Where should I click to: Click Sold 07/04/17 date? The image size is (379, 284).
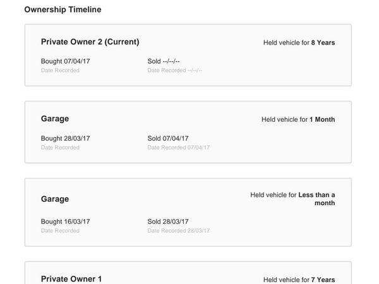[x=168, y=138]
